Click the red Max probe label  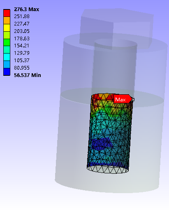coord(123,99)
